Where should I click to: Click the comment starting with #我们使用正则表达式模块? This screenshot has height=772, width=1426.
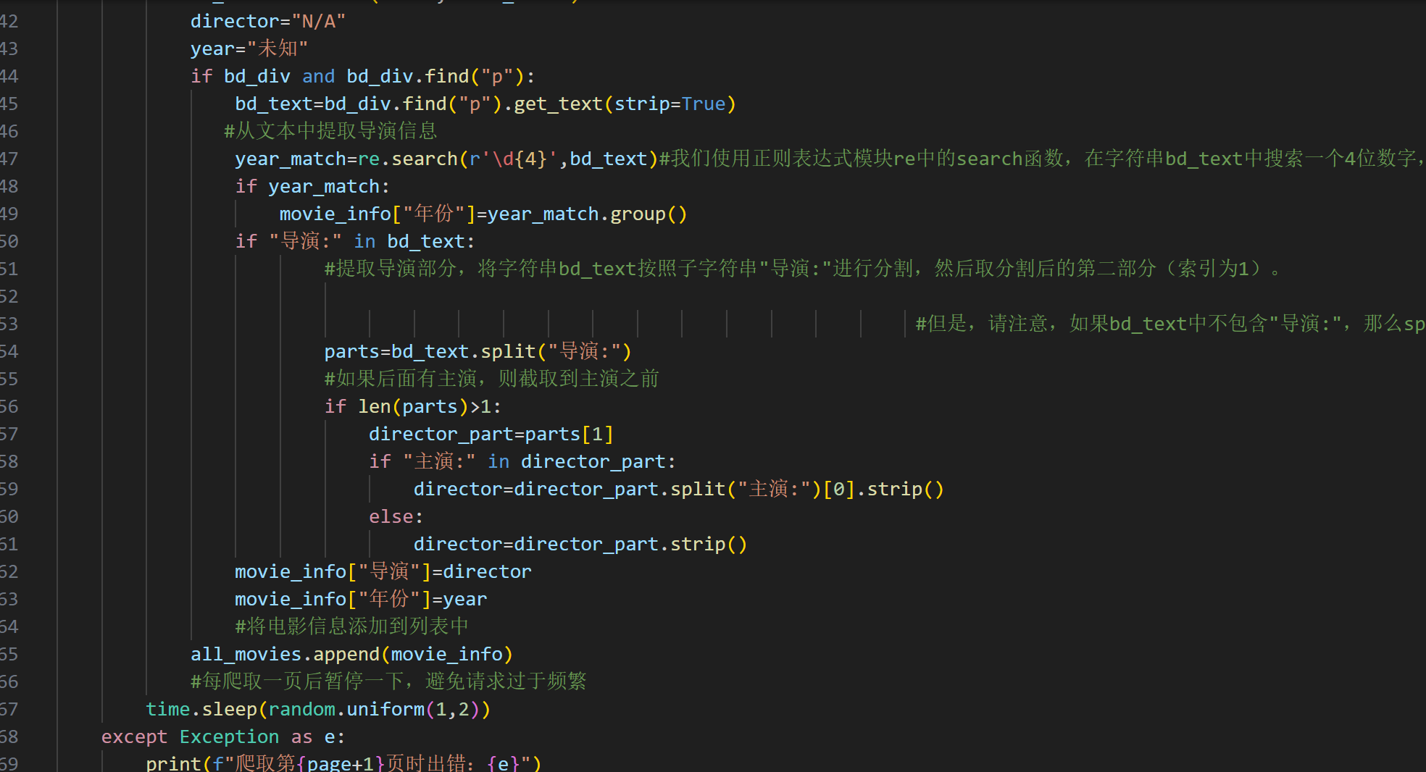(1042, 159)
